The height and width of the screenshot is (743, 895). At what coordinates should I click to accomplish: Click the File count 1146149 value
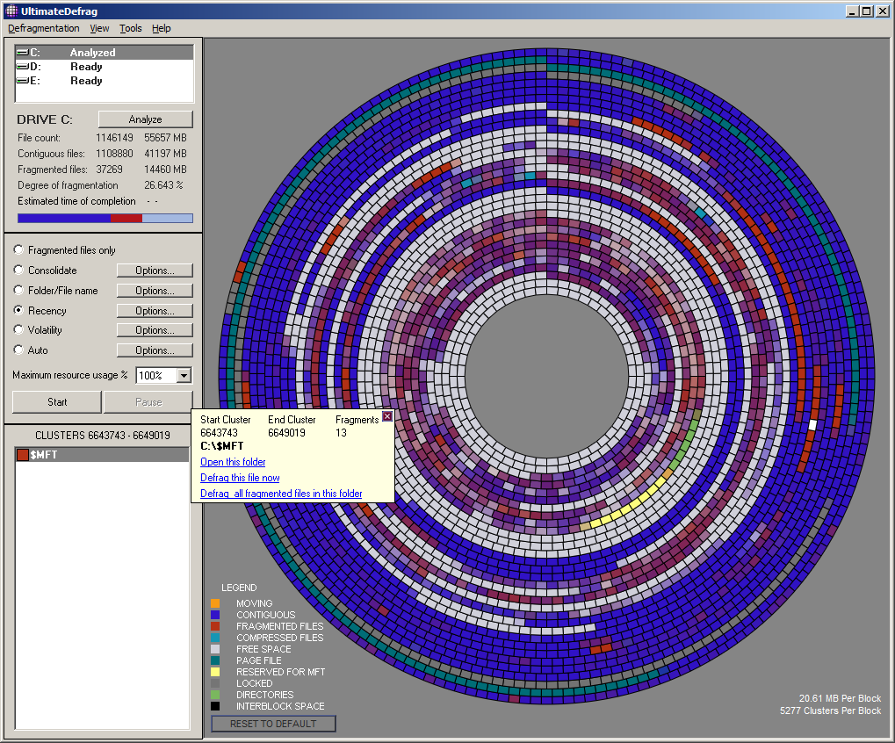[x=114, y=138]
